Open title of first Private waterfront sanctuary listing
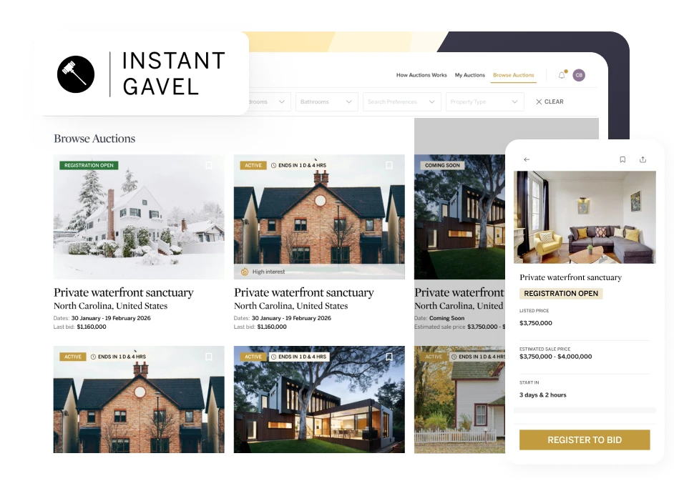The image size is (674, 501). coord(123,292)
